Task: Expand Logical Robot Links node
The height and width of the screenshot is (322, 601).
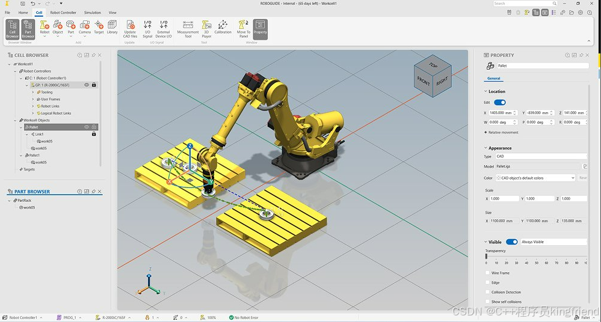Action: coord(33,114)
